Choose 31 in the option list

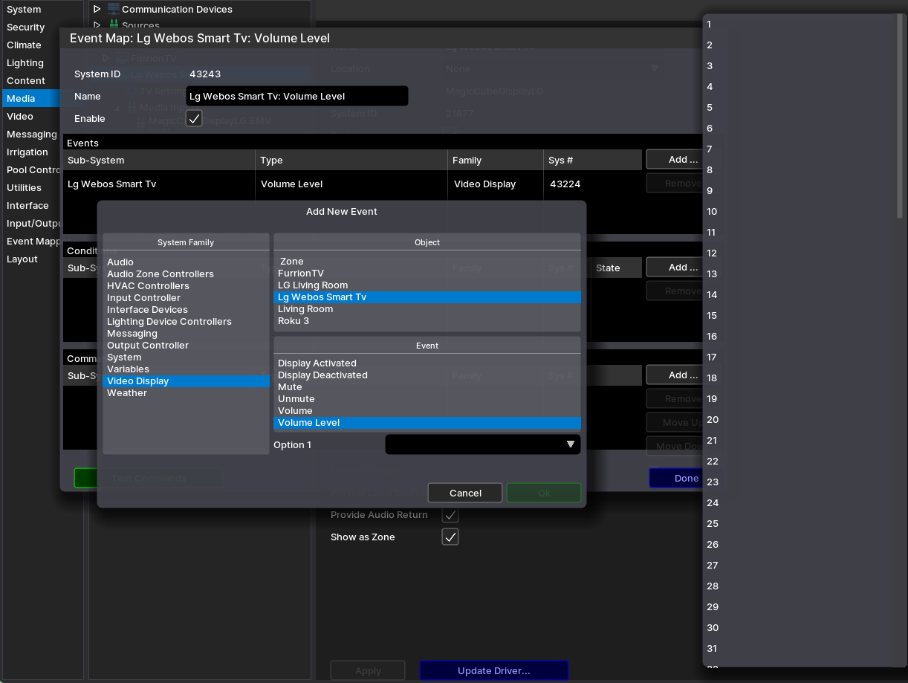pos(800,648)
